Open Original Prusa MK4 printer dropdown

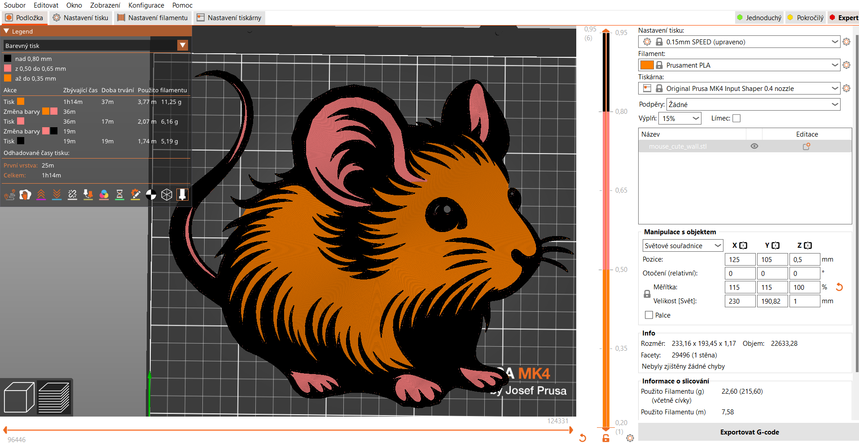coord(739,88)
